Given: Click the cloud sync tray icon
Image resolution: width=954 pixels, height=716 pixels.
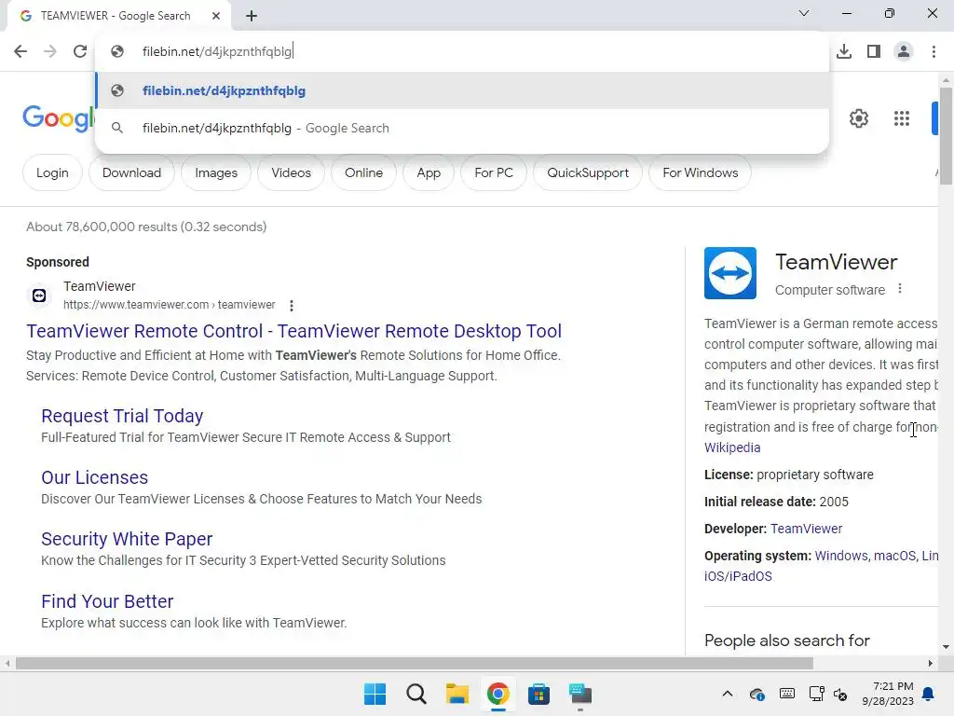Looking at the screenshot, I should tap(757, 694).
